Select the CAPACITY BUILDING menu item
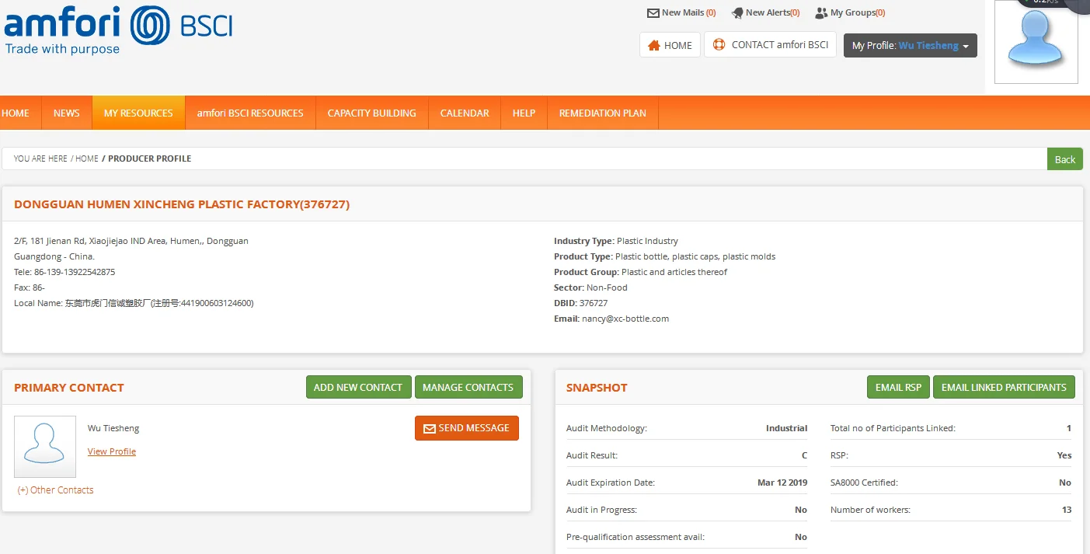Viewport: 1090px width, 554px height. pyautogui.click(x=371, y=113)
